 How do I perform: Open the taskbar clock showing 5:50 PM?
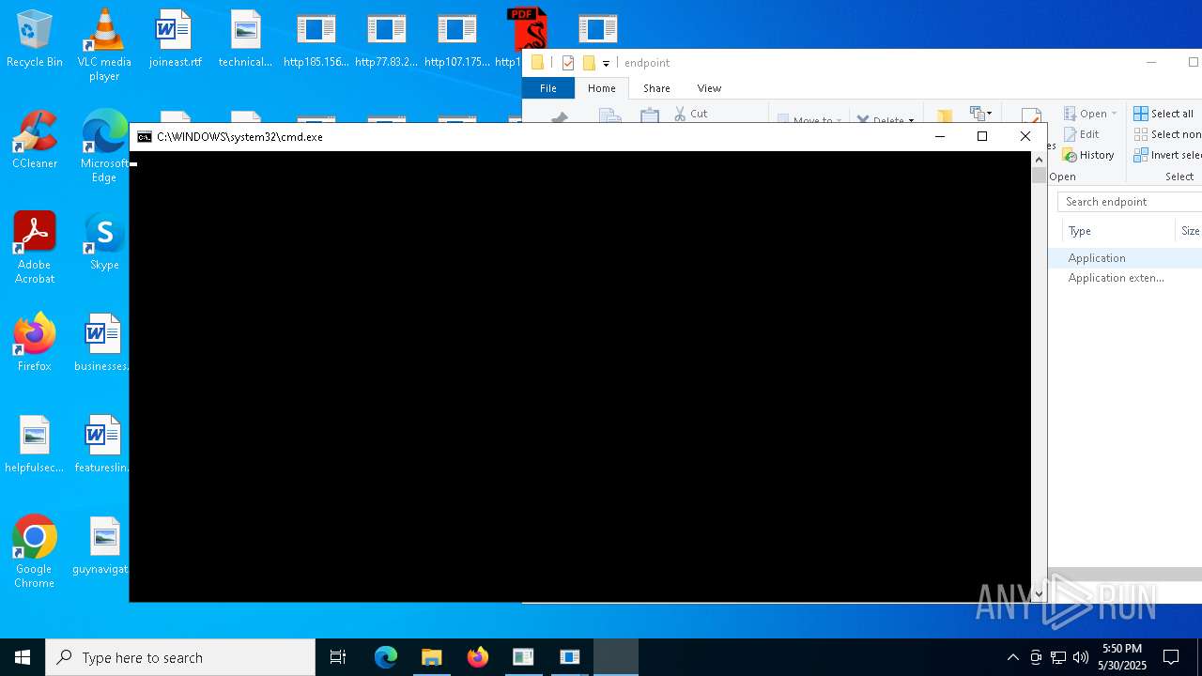[1122, 657]
